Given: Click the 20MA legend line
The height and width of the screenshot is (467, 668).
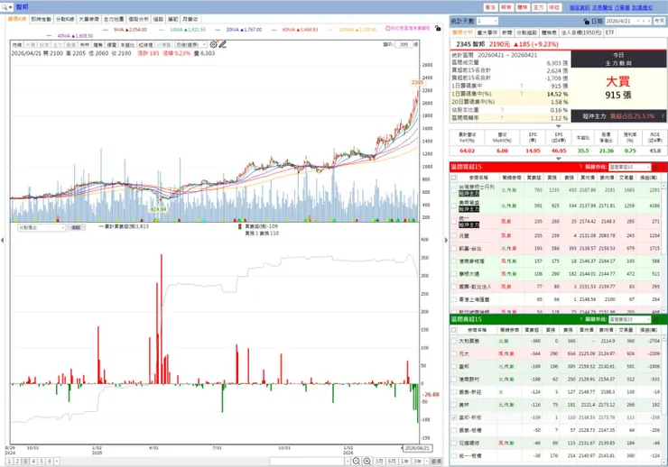Looking at the screenshot, I should pyautogui.click(x=238, y=30).
